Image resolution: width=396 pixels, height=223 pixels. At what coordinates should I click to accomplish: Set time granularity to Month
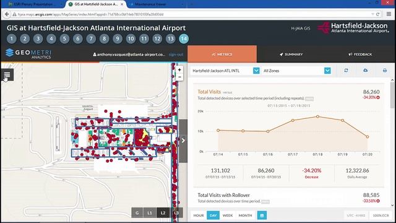tap(245, 216)
